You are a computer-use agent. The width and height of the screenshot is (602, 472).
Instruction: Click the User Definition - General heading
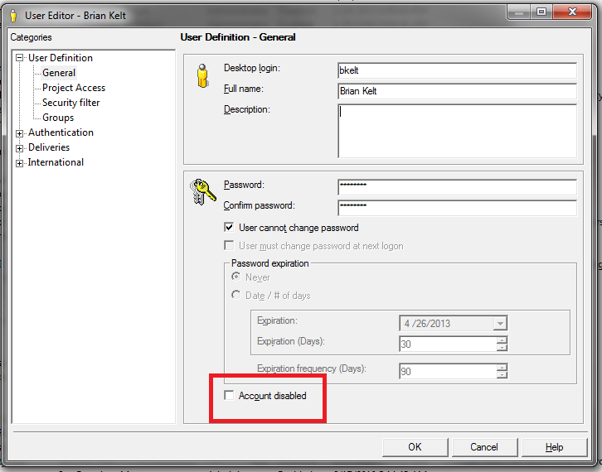(x=238, y=37)
